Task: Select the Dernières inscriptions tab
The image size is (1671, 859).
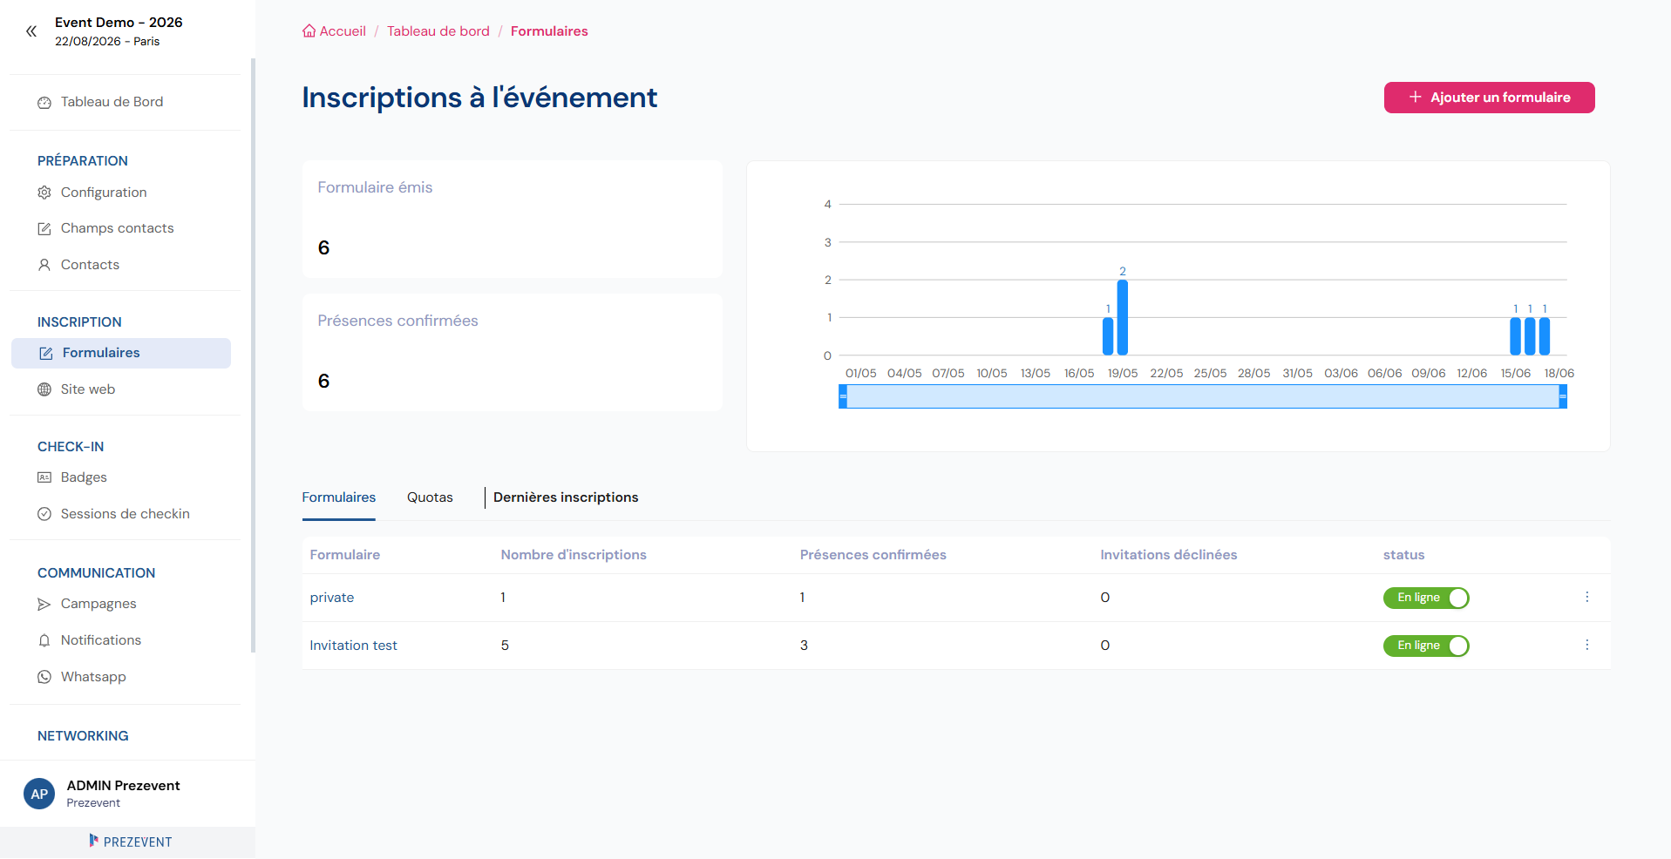Action: click(566, 497)
